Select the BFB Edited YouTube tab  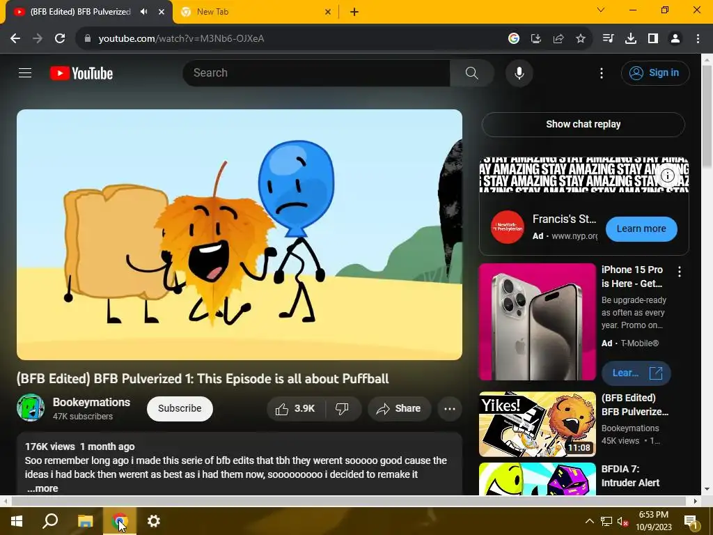coord(80,12)
